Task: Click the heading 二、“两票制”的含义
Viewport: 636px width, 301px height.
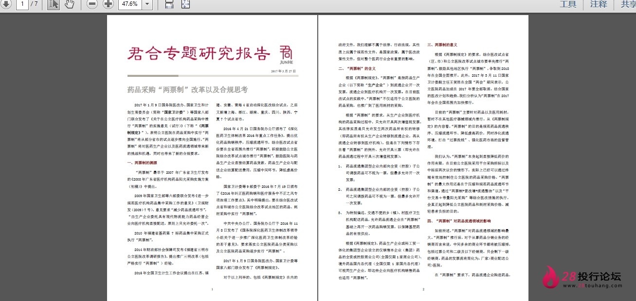Action: point(357,68)
